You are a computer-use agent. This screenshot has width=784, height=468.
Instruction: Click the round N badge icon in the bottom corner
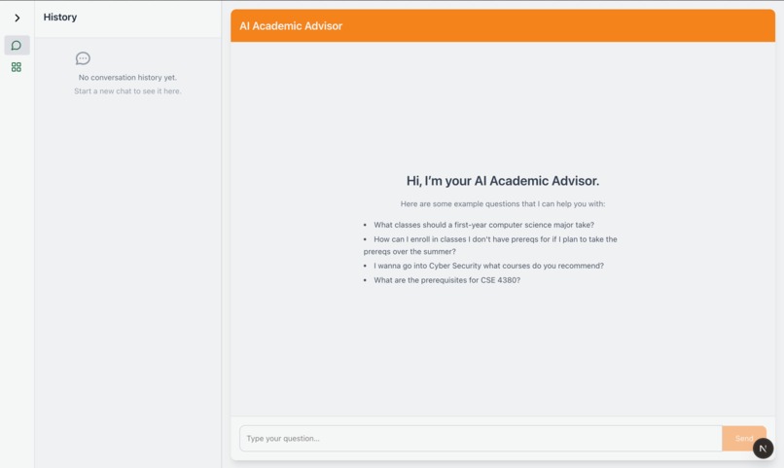(763, 448)
